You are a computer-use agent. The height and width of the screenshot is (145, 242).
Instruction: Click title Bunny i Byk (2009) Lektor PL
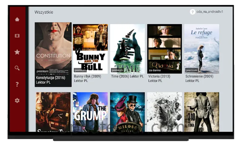87,78
